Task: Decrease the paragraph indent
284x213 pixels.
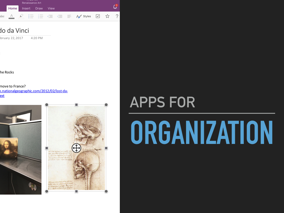Action: tap(50, 16)
